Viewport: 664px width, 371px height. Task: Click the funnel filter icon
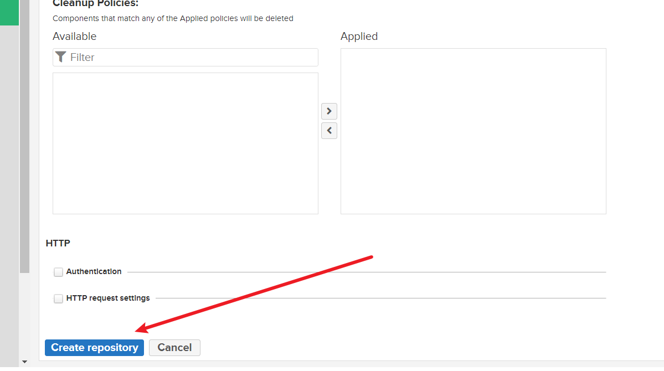click(x=61, y=57)
